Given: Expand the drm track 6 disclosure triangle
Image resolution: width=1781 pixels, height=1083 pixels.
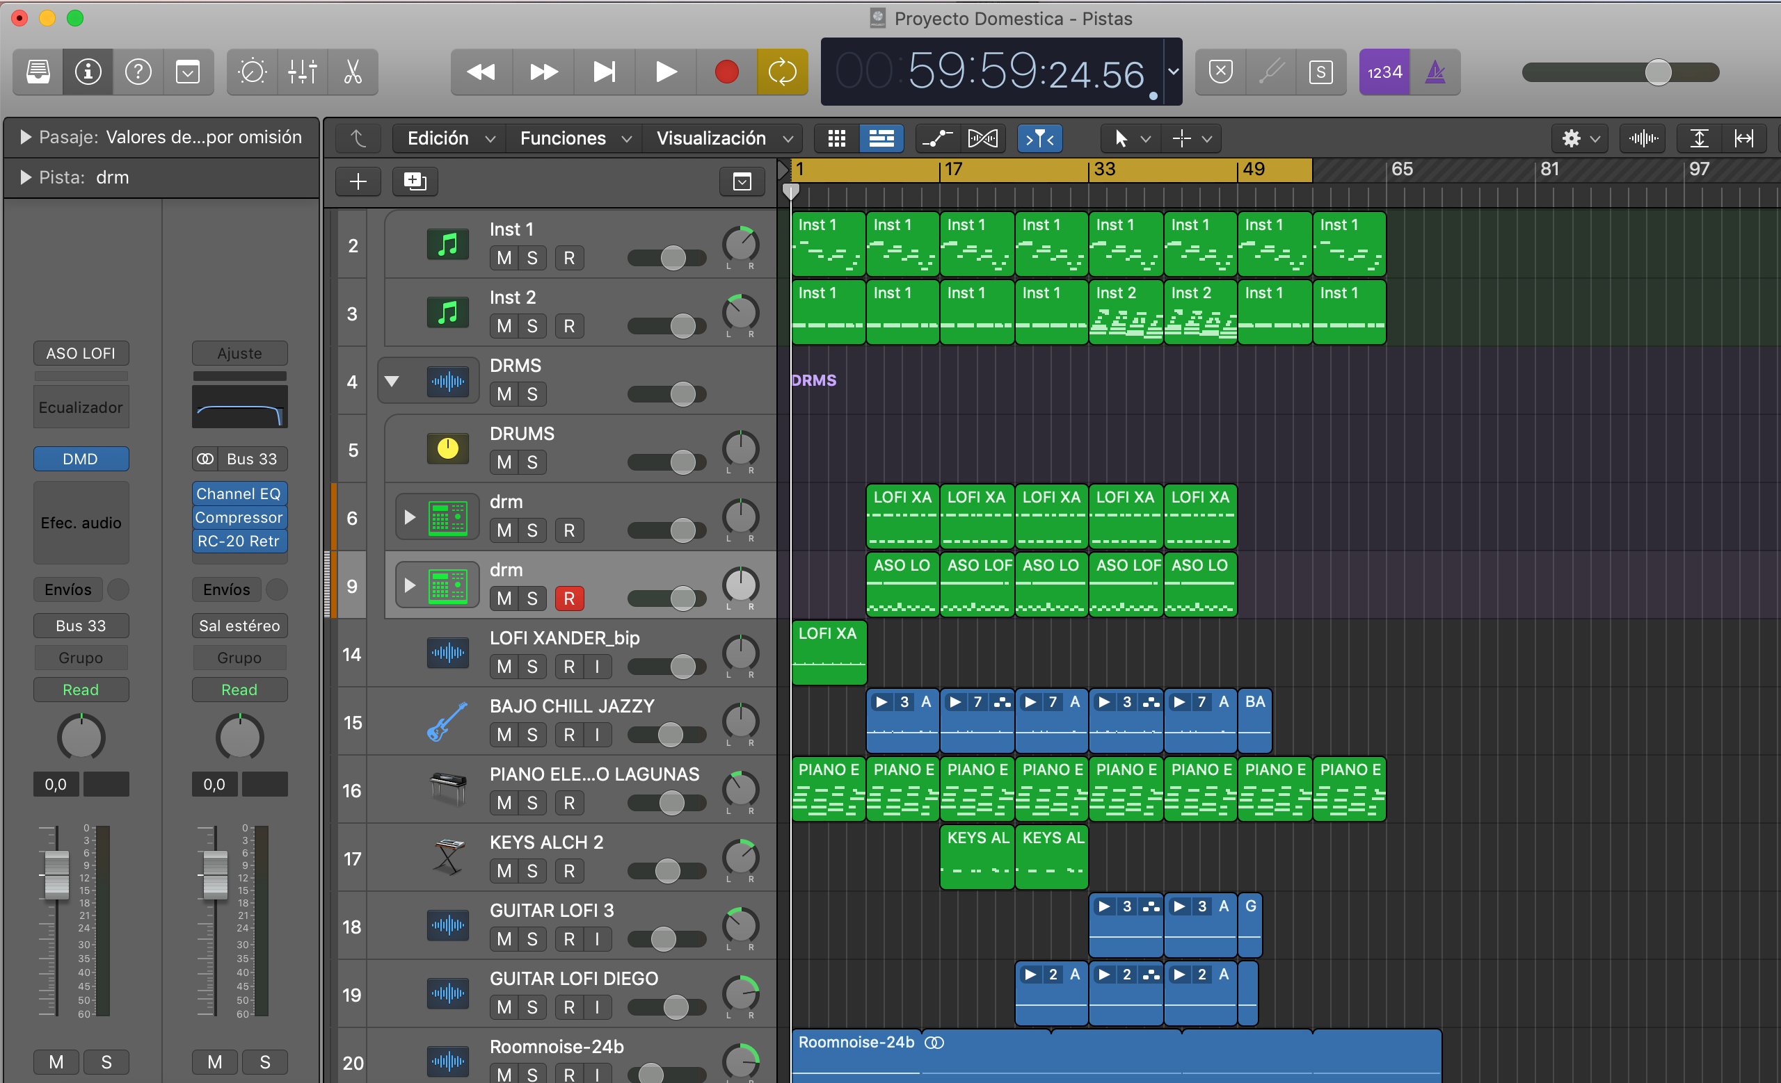Looking at the screenshot, I should tap(410, 517).
